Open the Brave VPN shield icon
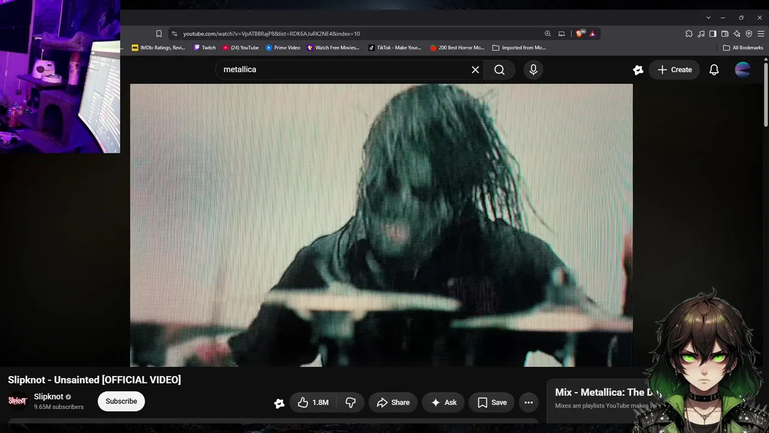The width and height of the screenshot is (769, 433). tap(749, 34)
